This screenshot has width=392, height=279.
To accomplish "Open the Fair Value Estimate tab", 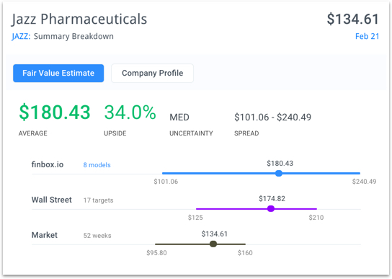I will point(58,73).
